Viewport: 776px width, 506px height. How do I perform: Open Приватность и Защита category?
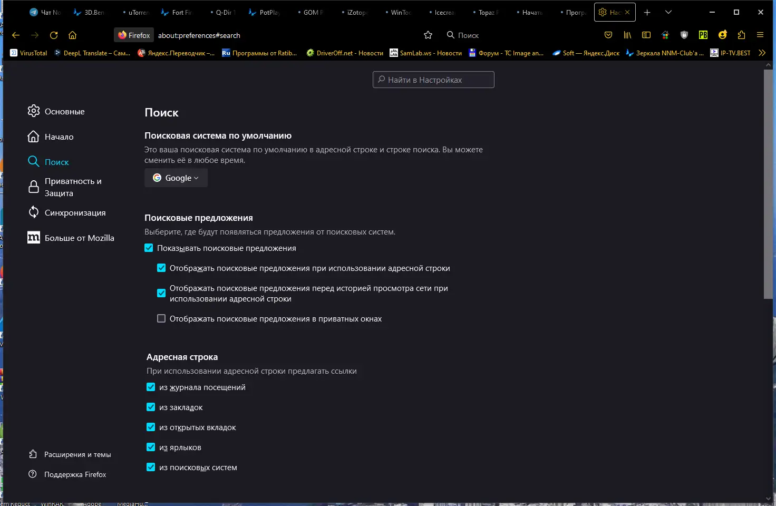(64, 187)
